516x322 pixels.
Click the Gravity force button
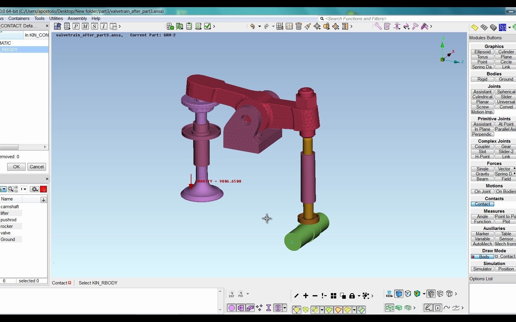point(482,174)
